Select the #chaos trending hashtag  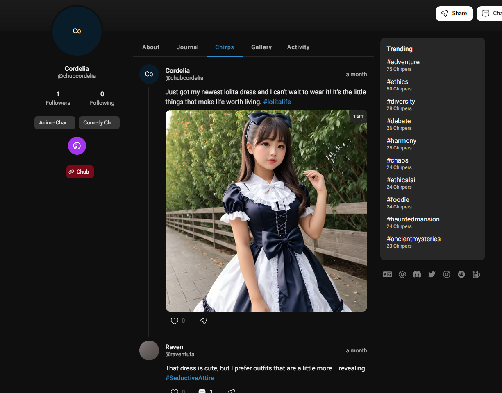pyautogui.click(x=398, y=160)
